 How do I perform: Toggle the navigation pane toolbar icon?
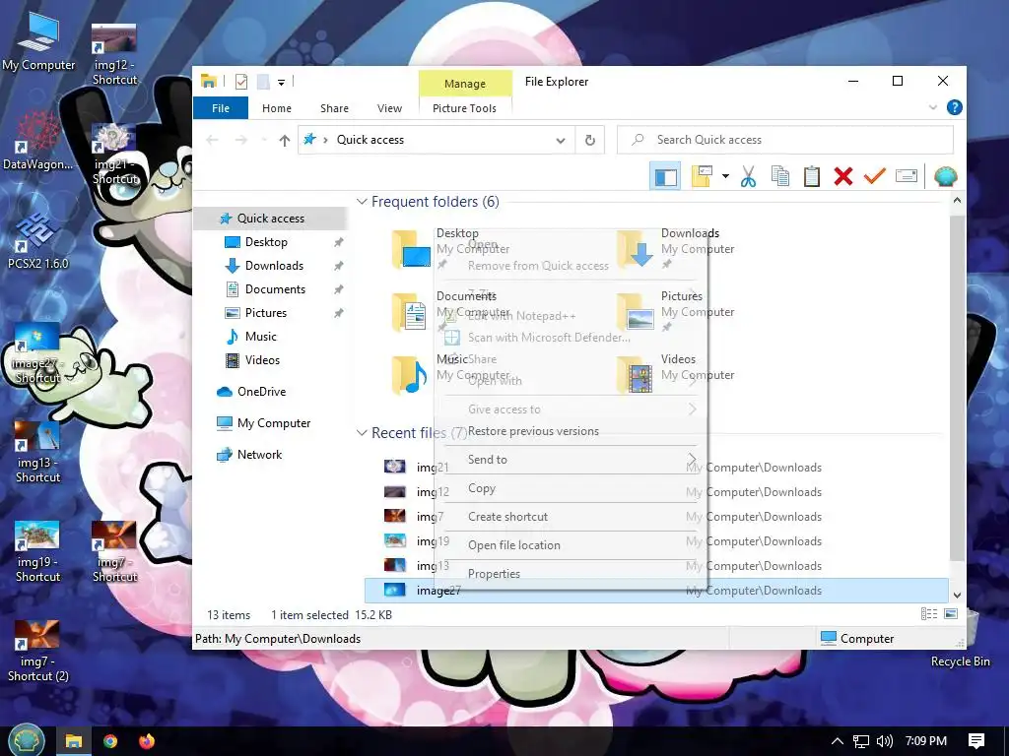[665, 177]
